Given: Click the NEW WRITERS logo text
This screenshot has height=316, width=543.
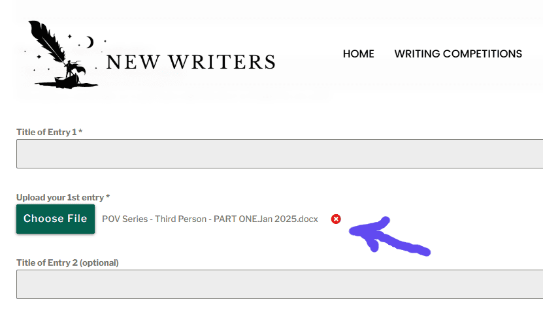Looking at the screenshot, I should (190, 62).
